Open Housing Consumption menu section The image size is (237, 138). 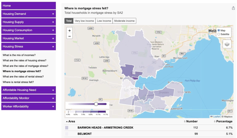coord(29,30)
